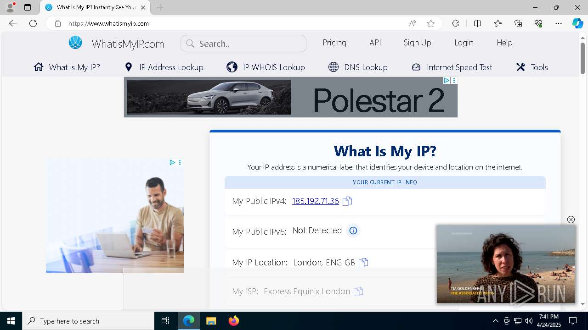Open the notification center
This screenshot has width=588, height=330.
(x=573, y=321)
